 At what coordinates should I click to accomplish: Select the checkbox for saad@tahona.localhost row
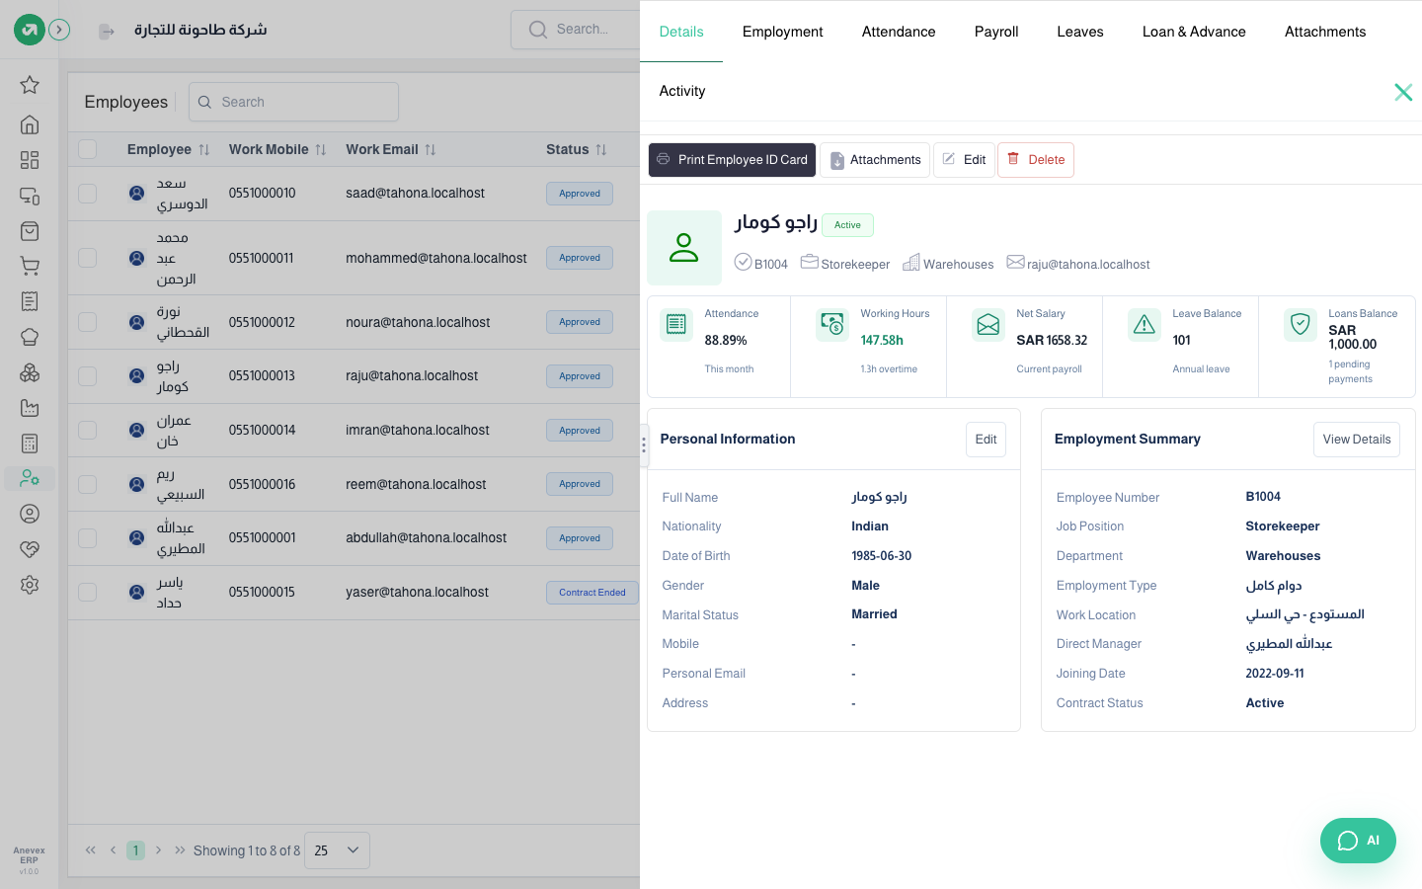pos(88,194)
